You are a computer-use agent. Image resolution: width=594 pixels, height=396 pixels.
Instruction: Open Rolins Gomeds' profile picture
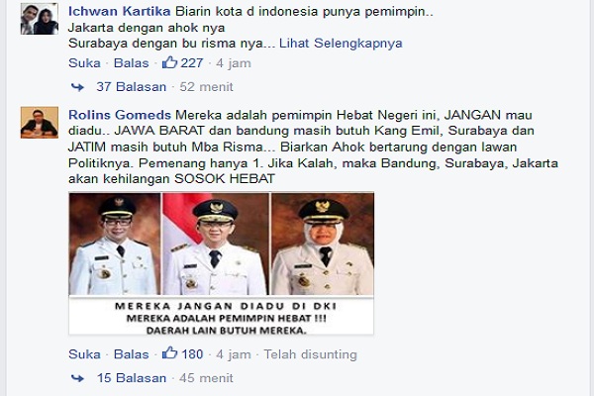point(40,123)
